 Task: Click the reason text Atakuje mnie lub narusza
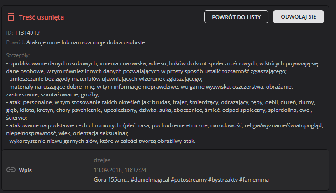[x=85, y=42]
